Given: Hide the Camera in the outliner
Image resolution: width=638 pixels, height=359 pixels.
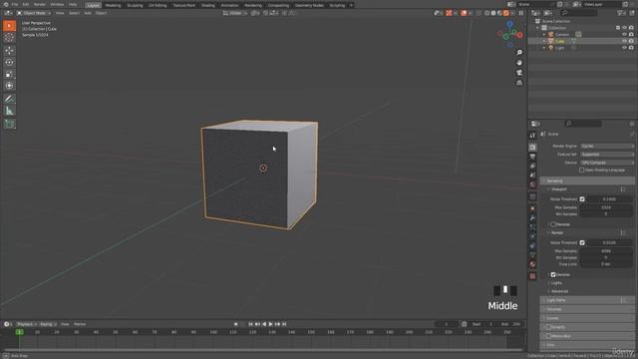Looking at the screenshot, I should (x=625, y=35).
